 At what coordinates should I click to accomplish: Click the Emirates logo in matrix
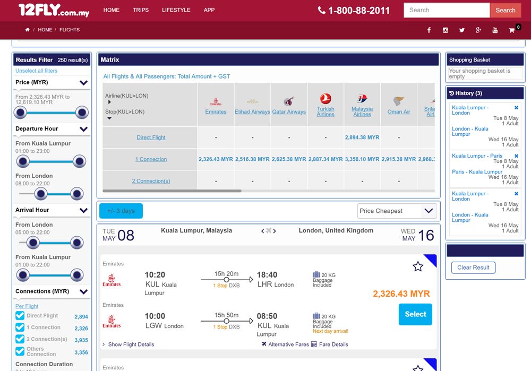pyautogui.click(x=216, y=101)
